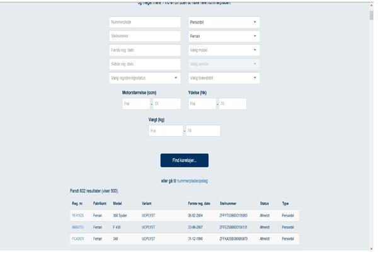Open the 'Vælg model' dropdown
The height and width of the screenshot is (262, 378).
click(224, 50)
